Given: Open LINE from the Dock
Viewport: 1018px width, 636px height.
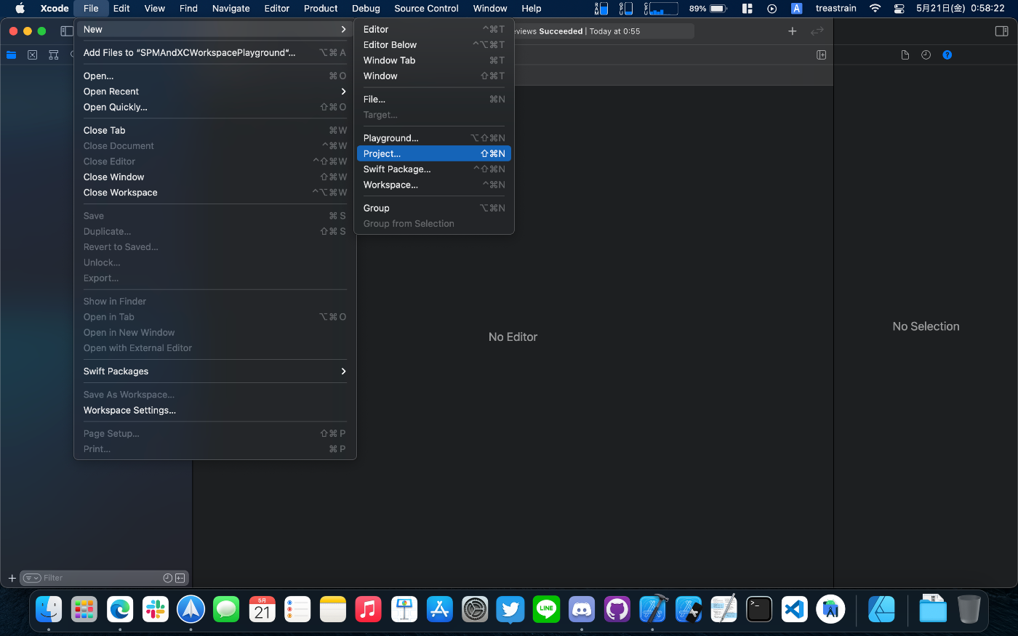Looking at the screenshot, I should [546, 609].
